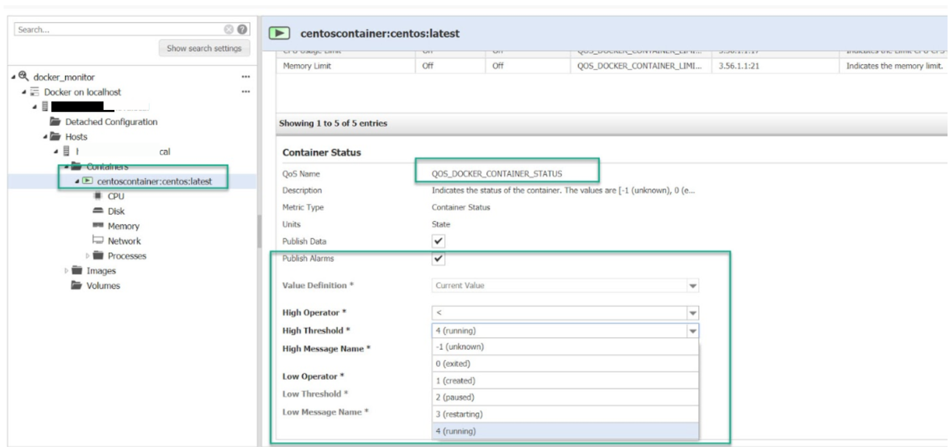Click the search help question-mark icon

pyautogui.click(x=242, y=29)
